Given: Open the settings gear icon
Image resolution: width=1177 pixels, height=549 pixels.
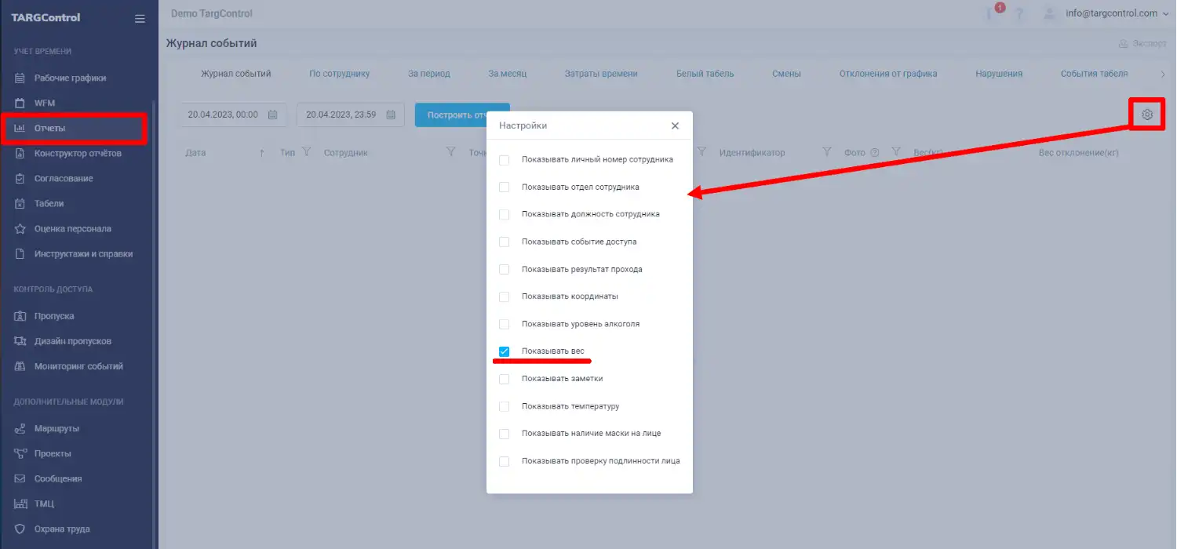Looking at the screenshot, I should 1147,115.
